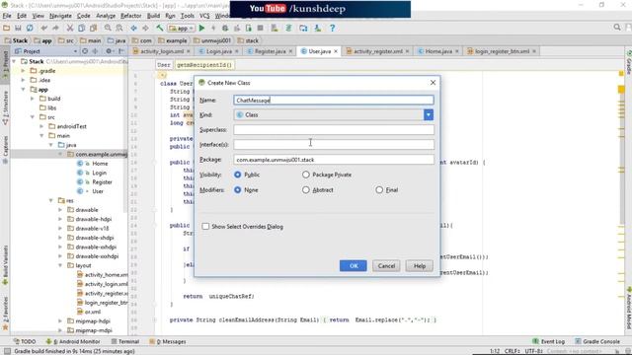Open the Kind dropdown arrow
The height and width of the screenshot is (355, 632).
click(x=429, y=115)
